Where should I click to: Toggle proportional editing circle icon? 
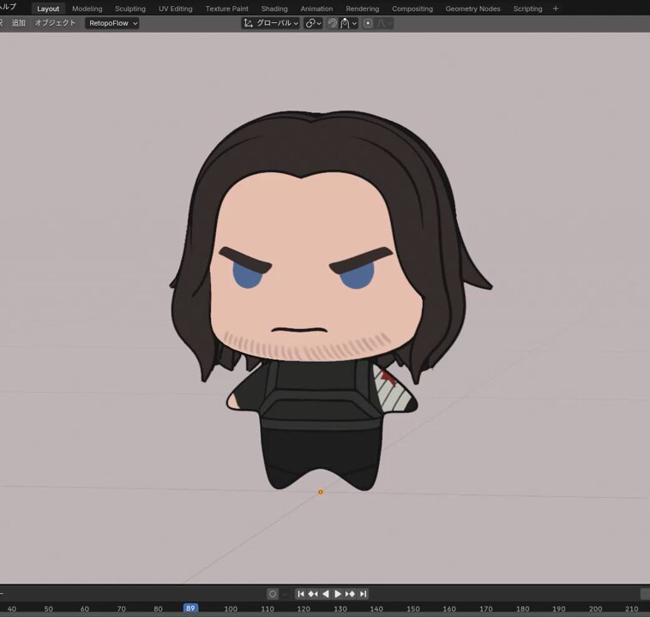(x=368, y=23)
